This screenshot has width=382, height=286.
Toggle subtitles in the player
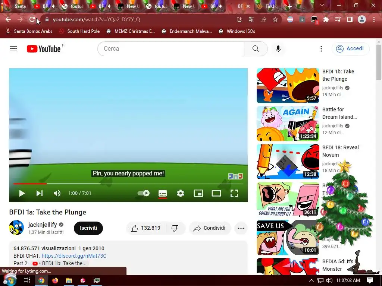click(x=163, y=193)
